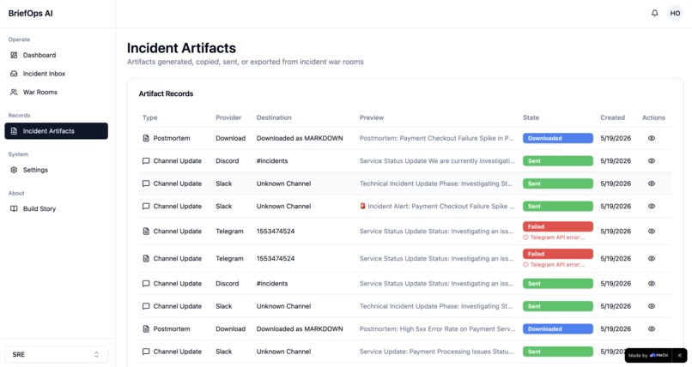Click the Provider column header
692x367 pixels.
pyautogui.click(x=228, y=117)
